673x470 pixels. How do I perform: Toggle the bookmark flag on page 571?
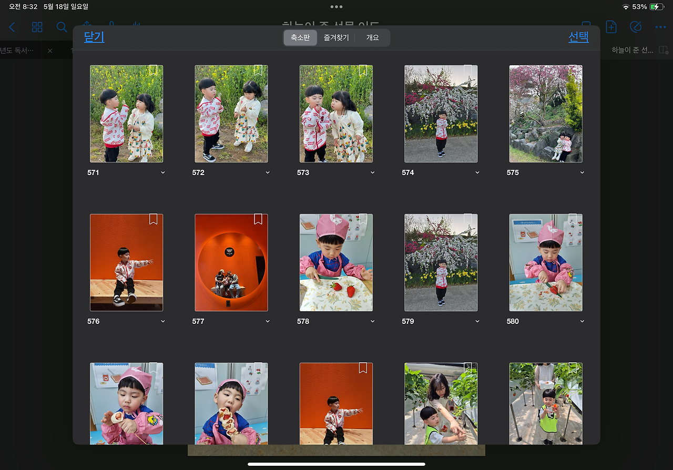coord(153,70)
